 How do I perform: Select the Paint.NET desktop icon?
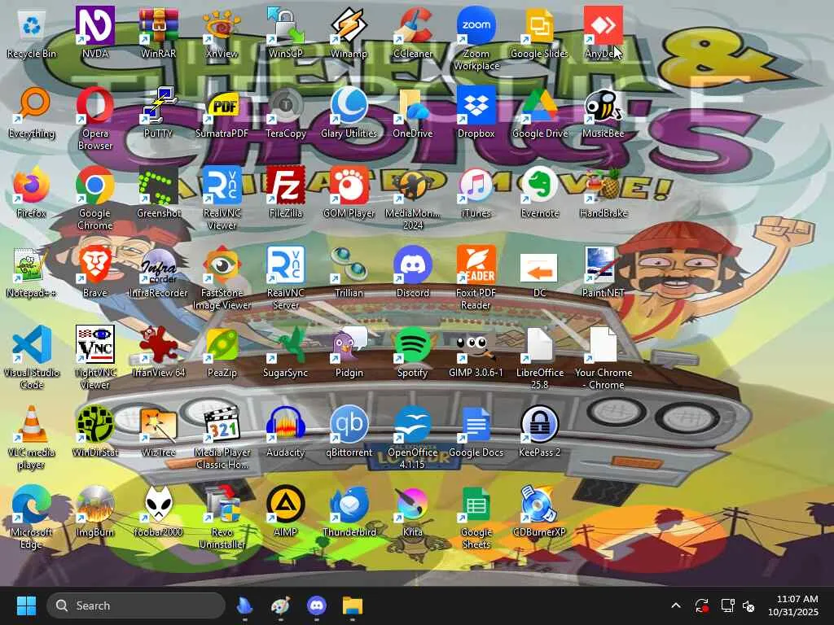[x=604, y=264]
